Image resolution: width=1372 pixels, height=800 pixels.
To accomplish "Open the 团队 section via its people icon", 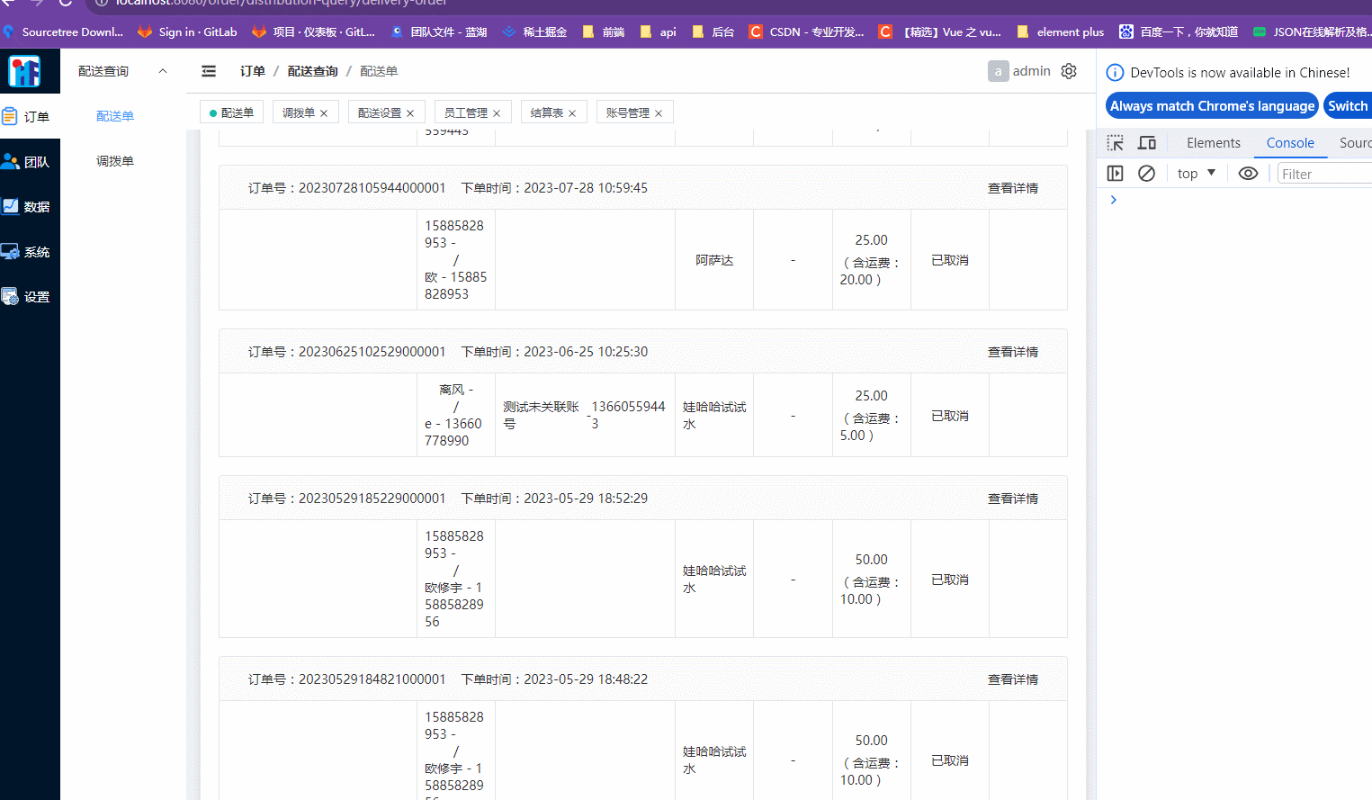I will click(12, 160).
